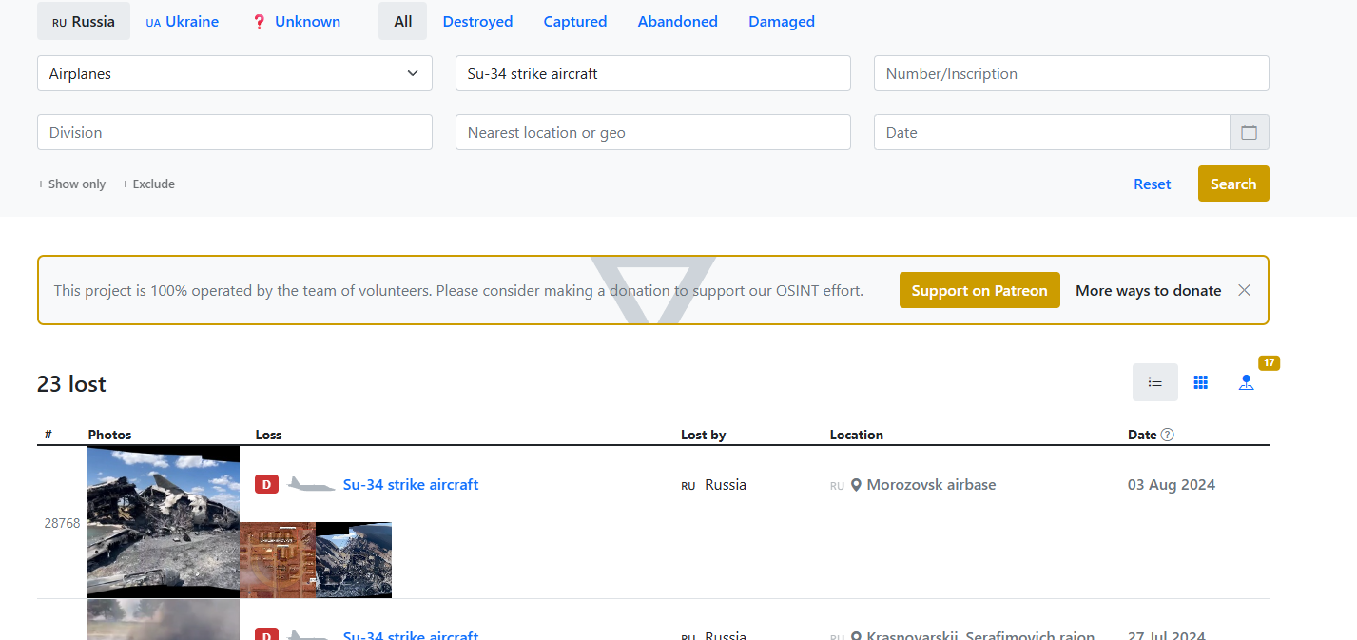The image size is (1357, 640).
Task: Click the Loss column header
Action: click(268, 435)
